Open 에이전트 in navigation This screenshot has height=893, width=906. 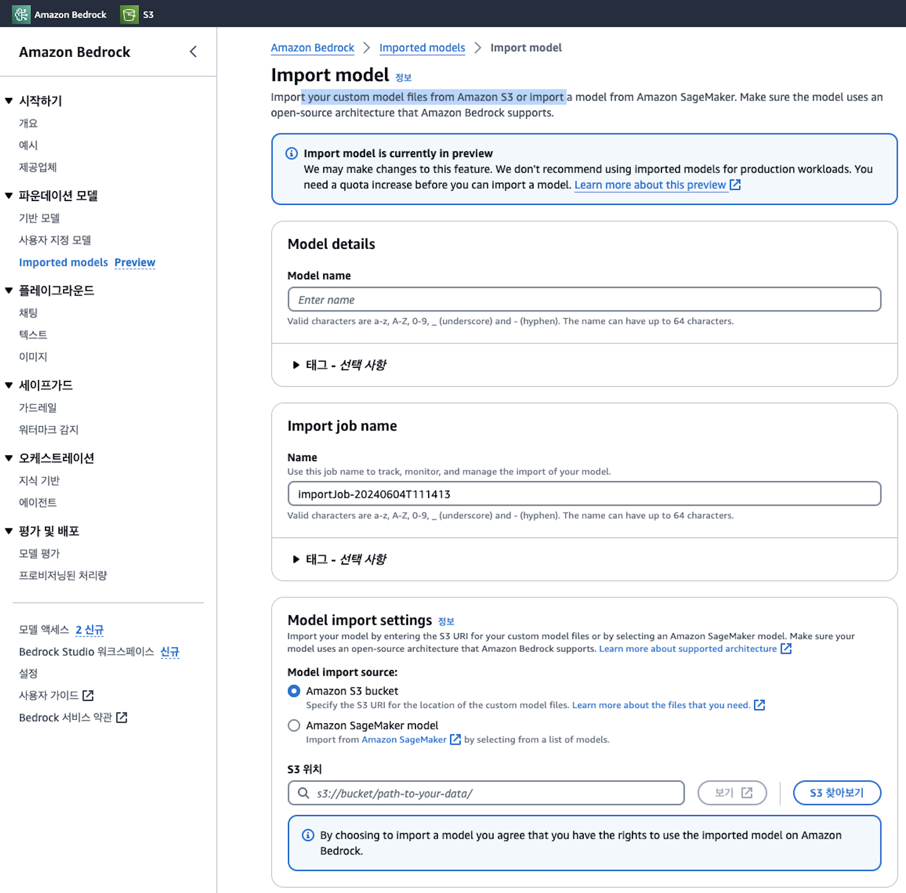[37, 503]
